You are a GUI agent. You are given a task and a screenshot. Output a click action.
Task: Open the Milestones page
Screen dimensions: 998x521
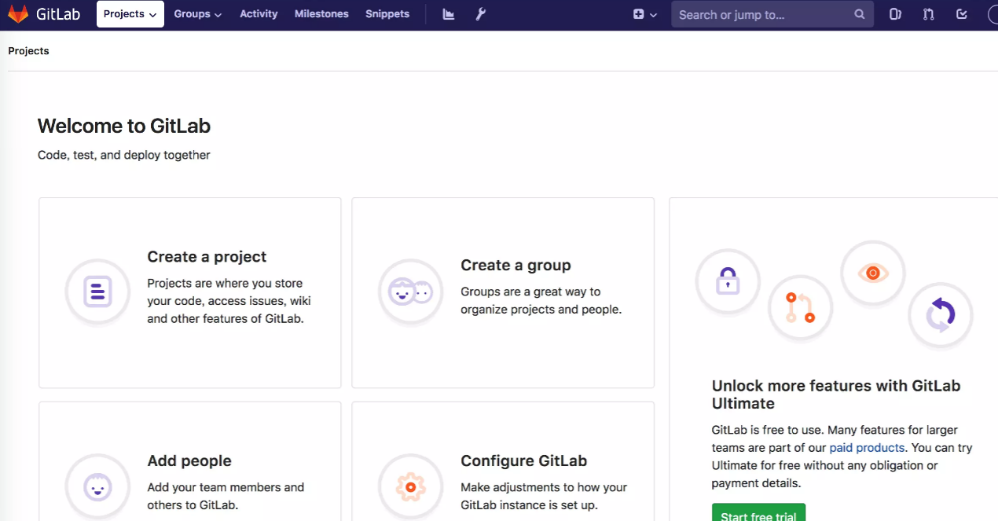(321, 14)
